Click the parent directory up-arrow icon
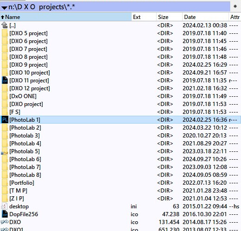Screen dimensions: 241x231 pyautogui.click(x=5, y=25)
